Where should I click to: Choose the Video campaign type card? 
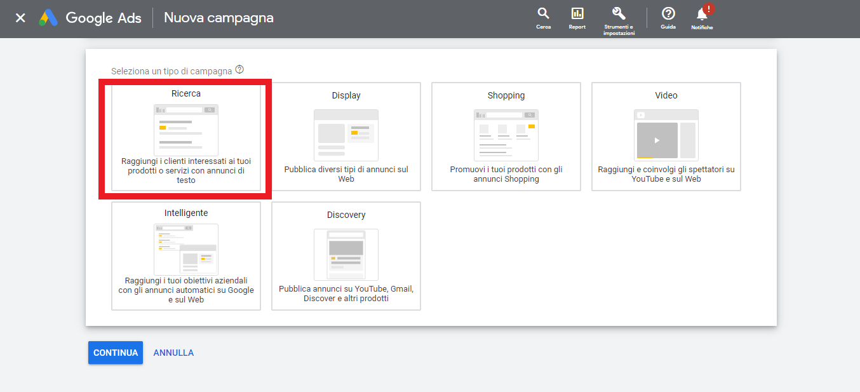click(x=666, y=137)
